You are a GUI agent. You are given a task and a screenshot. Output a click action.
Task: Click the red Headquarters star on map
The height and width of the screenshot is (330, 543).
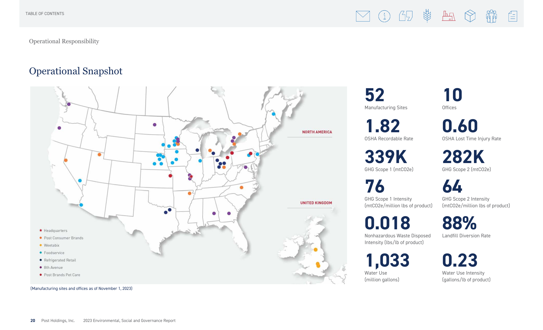pos(191,176)
